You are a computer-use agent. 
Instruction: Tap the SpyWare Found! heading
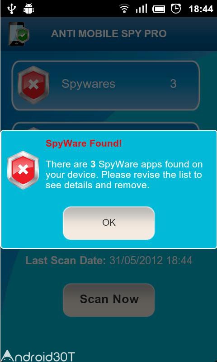[x=84, y=143]
